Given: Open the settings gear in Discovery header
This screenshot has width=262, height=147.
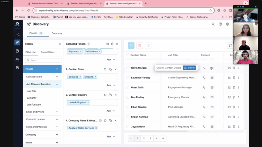Looking at the screenshot, I should click(228, 24).
